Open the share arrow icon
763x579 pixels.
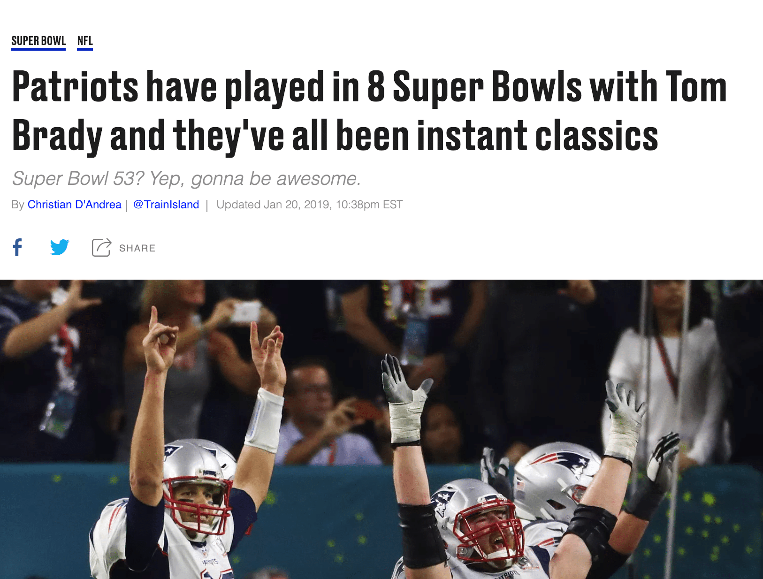coord(101,247)
